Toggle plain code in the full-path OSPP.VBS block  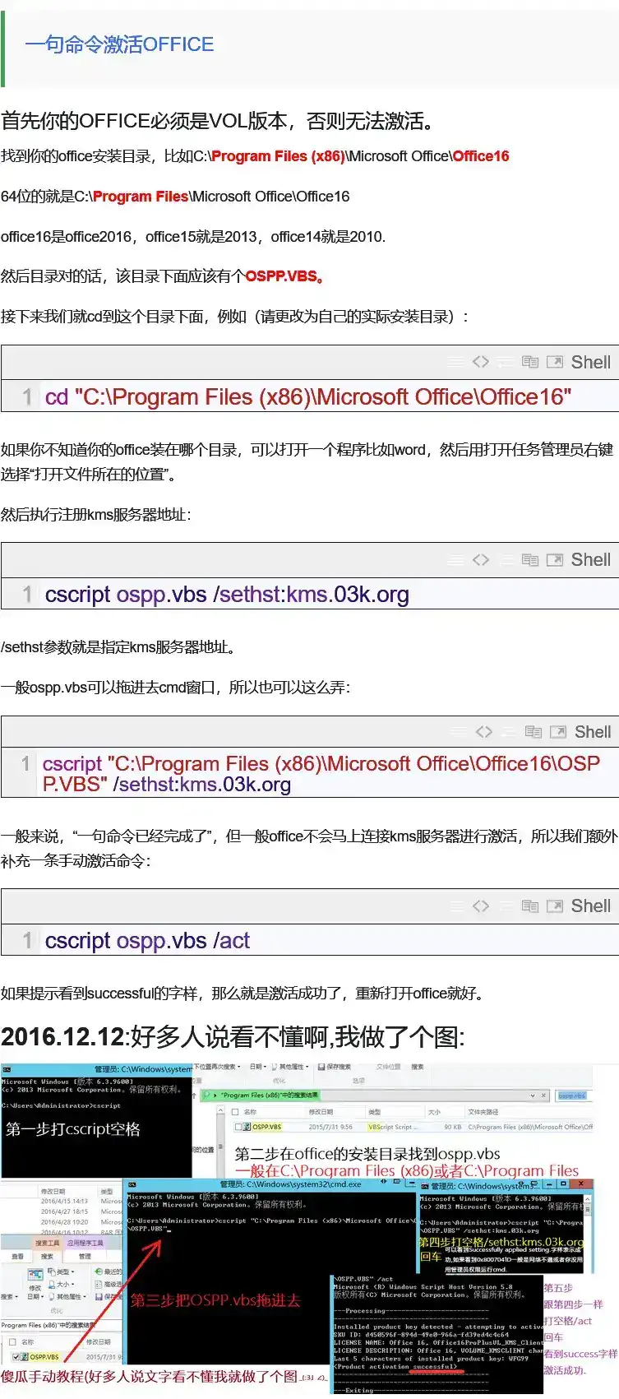click(484, 732)
